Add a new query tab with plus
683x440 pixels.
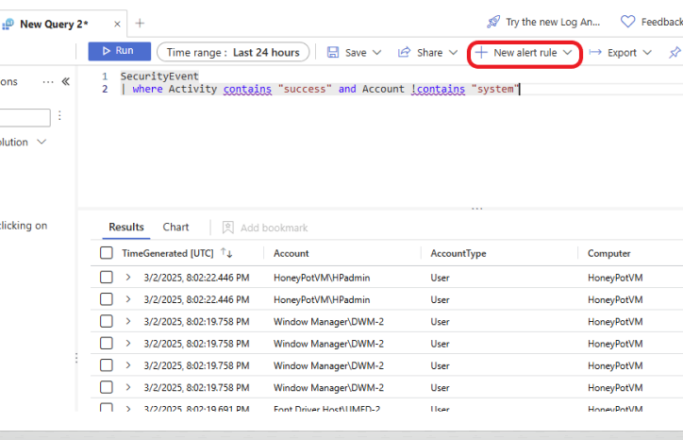pos(140,23)
